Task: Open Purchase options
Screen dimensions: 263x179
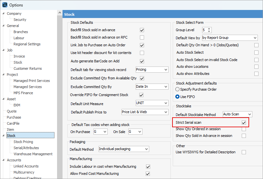Action: click(x=14, y=117)
